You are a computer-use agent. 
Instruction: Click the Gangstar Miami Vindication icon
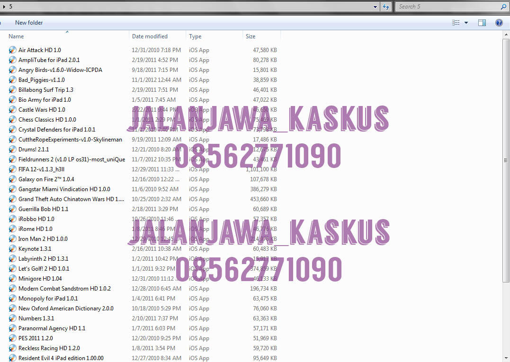coord(12,189)
